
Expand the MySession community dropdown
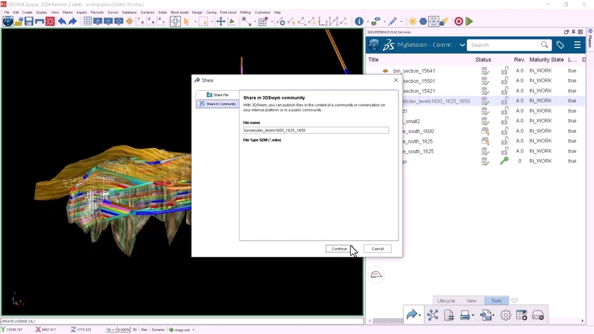[462, 45]
